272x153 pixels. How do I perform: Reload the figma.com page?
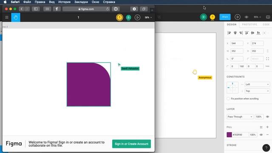pos(108,9)
